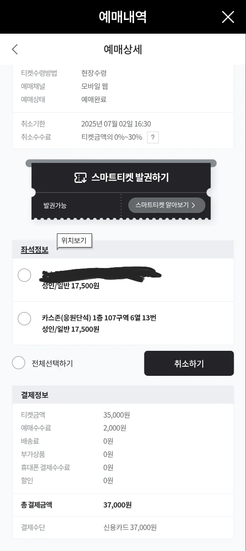Click the 취소기한 date text

point(116,124)
